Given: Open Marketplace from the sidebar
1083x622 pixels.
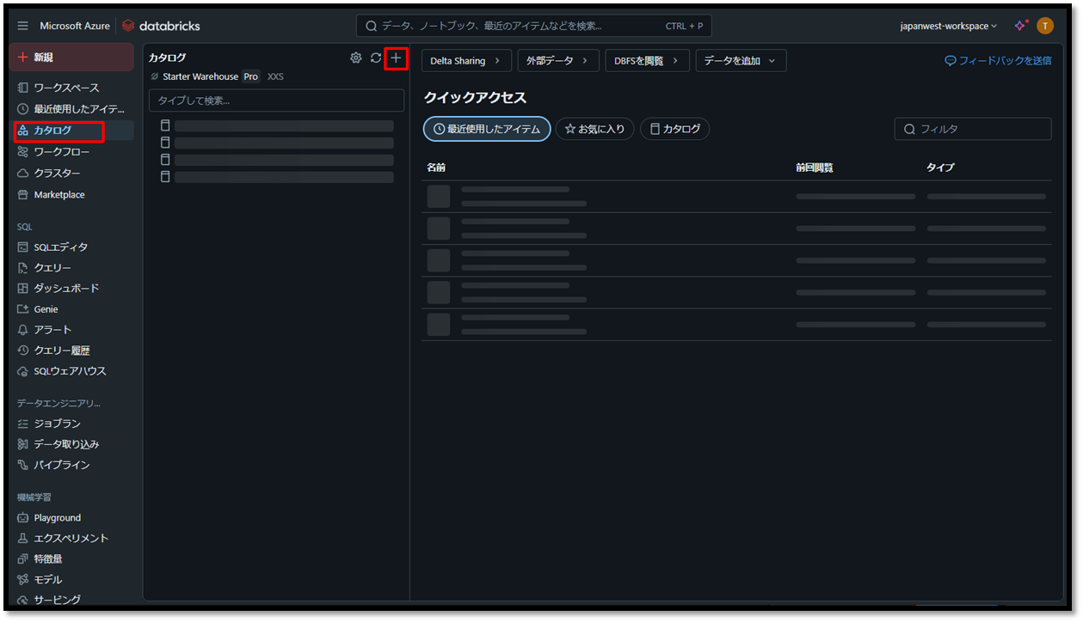Looking at the screenshot, I should (58, 195).
